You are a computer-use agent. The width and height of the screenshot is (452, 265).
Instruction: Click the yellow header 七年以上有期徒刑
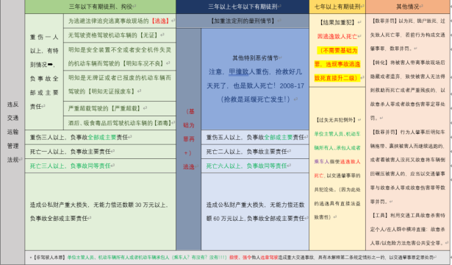pos(337,7)
